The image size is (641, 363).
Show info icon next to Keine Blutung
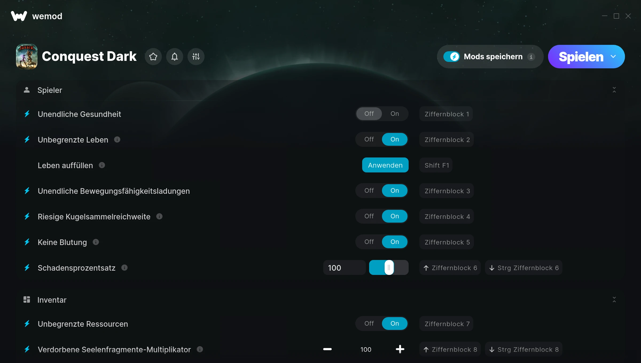click(x=96, y=242)
